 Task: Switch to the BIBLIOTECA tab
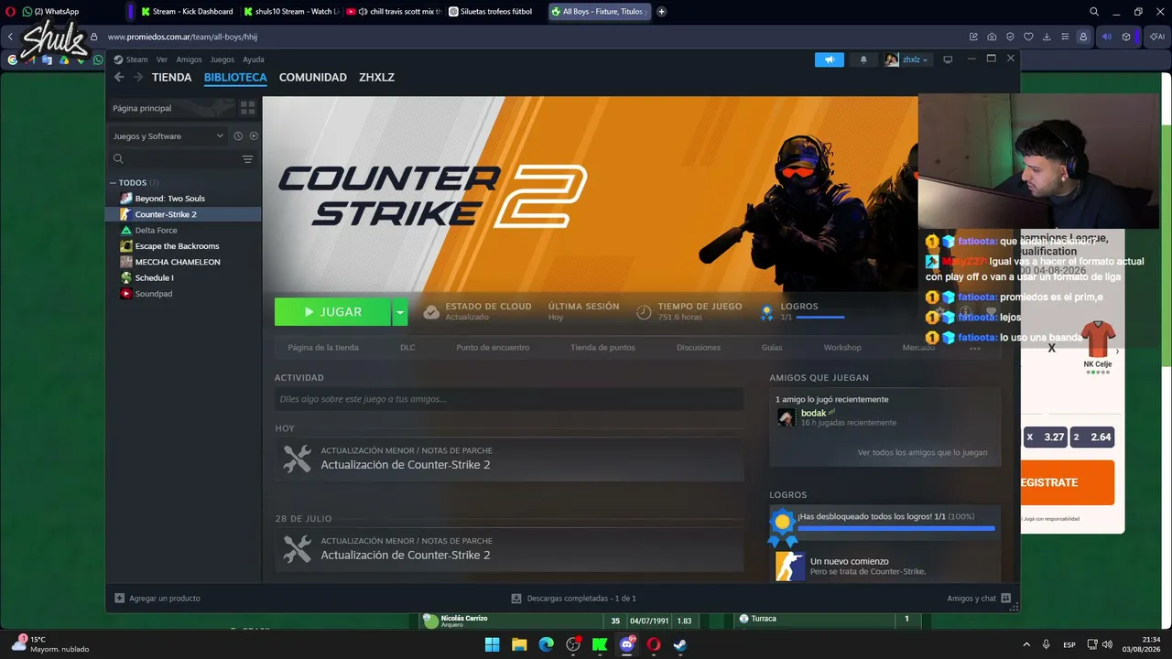(x=235, y=78)
